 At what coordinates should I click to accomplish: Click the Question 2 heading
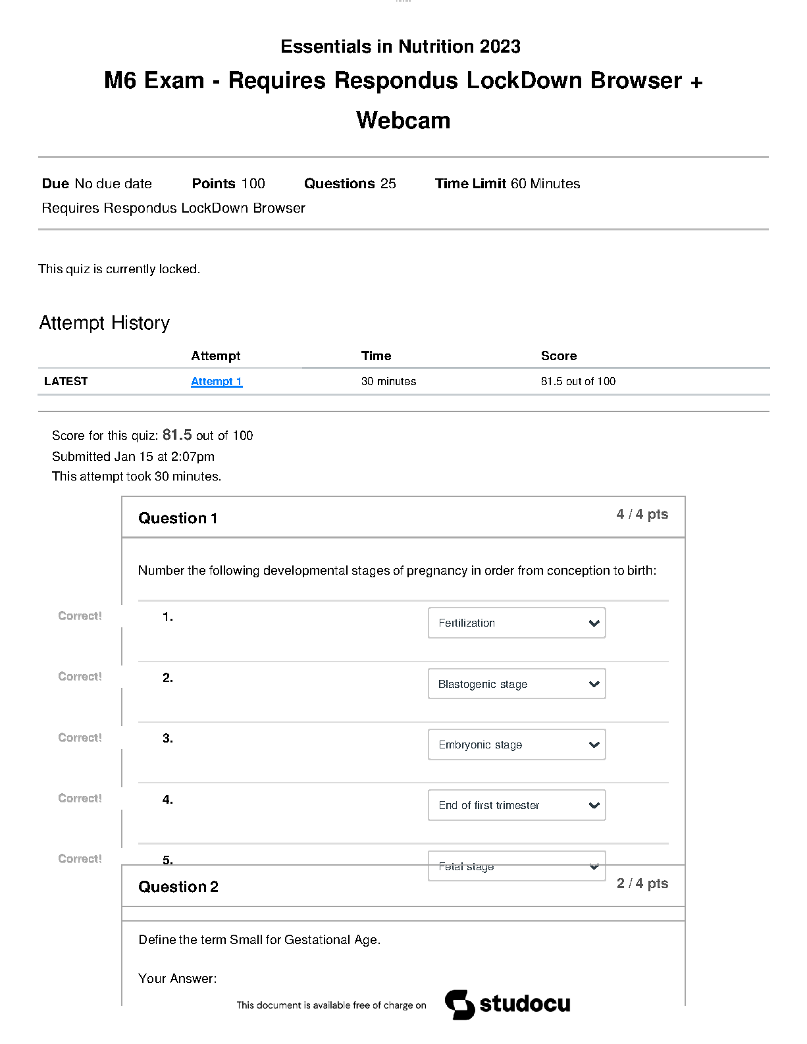coord(178,887)
